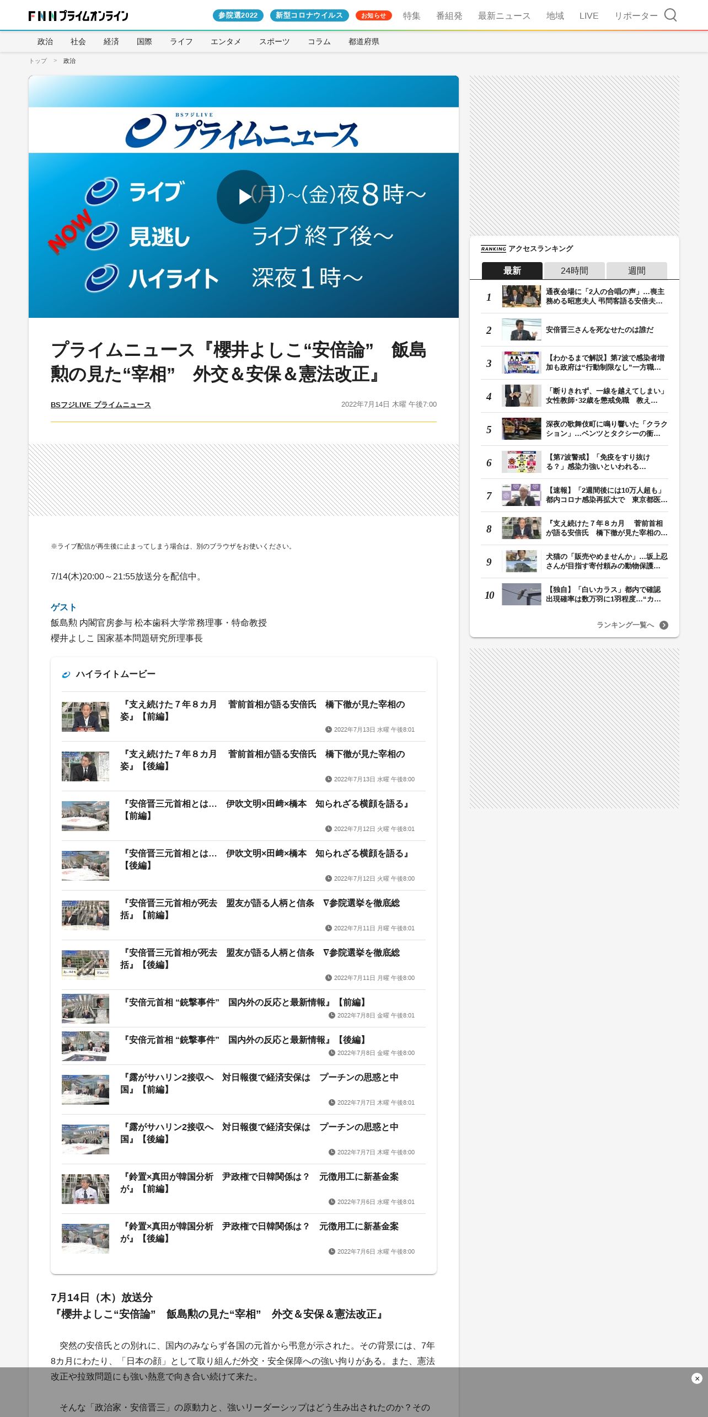Switch ranking to the 最新 tab
708x1417 pixels.
coord(512,270)
